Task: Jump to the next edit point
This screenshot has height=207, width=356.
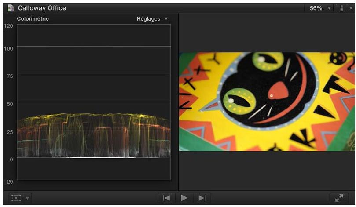Action: (202, 198)
